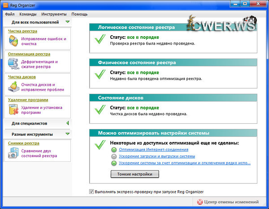
Task: Collapse the Разные инструменты section
Action: pos(67,134)
